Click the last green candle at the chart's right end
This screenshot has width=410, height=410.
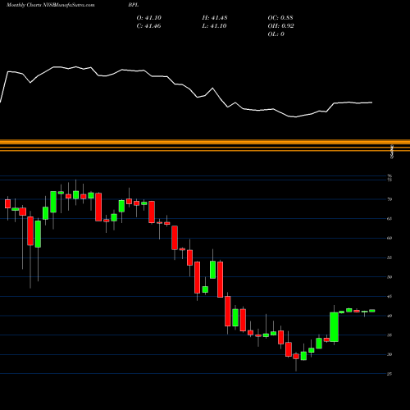(372, 311)
